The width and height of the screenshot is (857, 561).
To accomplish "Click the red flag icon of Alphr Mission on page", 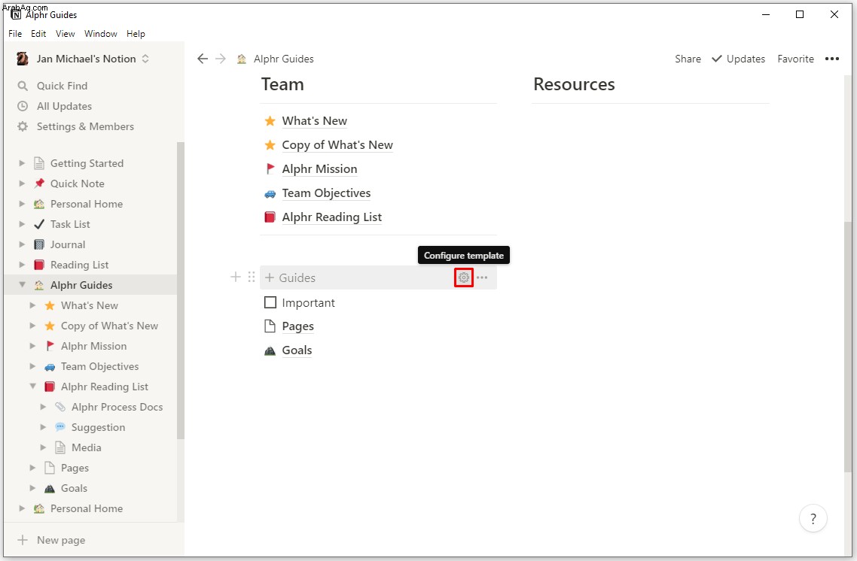I will pos(270,168).
